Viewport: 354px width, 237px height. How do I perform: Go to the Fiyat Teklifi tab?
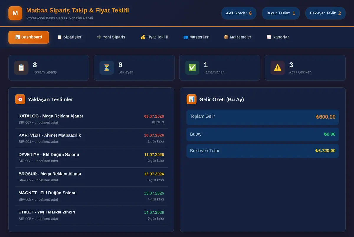[x=154, y=37]
